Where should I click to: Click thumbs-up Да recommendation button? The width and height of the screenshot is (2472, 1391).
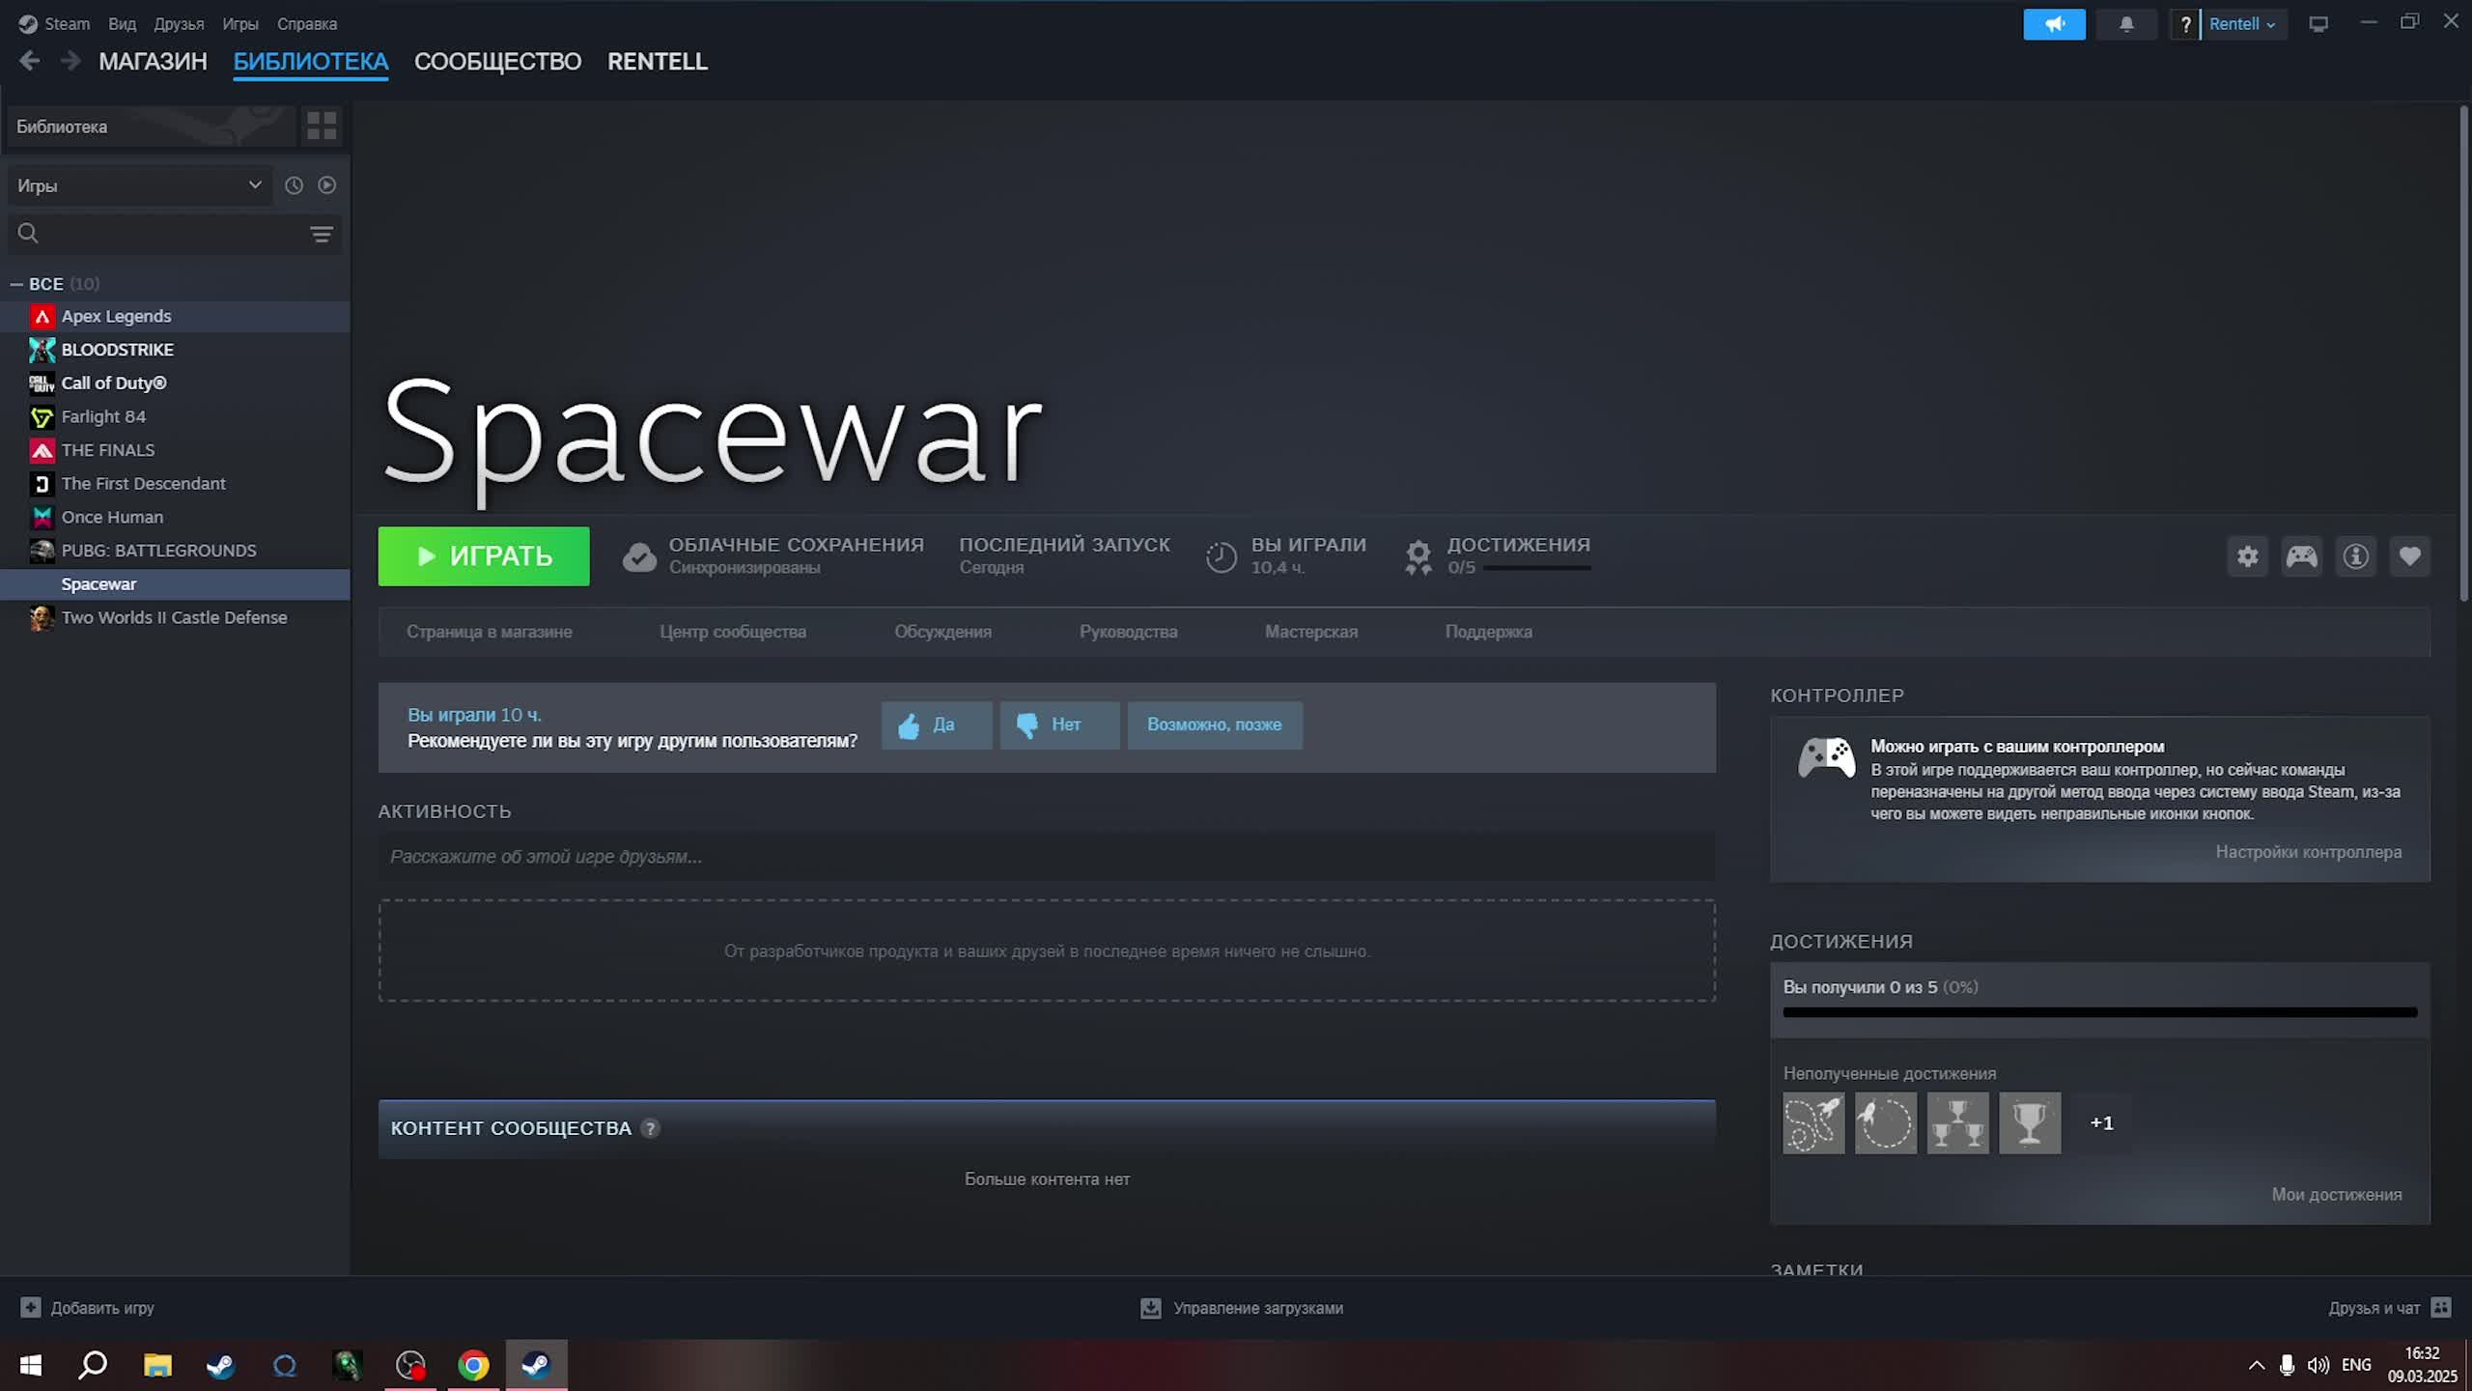(936, 725)
